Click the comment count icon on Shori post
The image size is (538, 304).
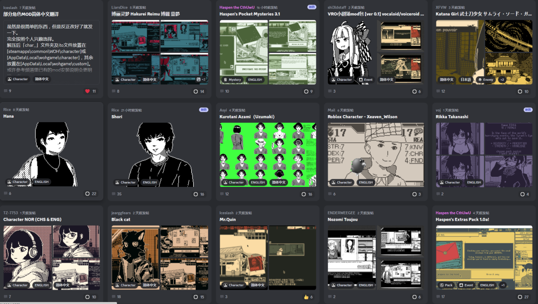pos(114,194)
